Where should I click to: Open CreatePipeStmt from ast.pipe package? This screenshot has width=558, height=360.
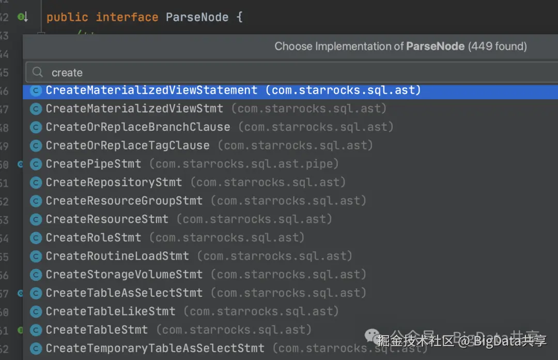(290, 164)
